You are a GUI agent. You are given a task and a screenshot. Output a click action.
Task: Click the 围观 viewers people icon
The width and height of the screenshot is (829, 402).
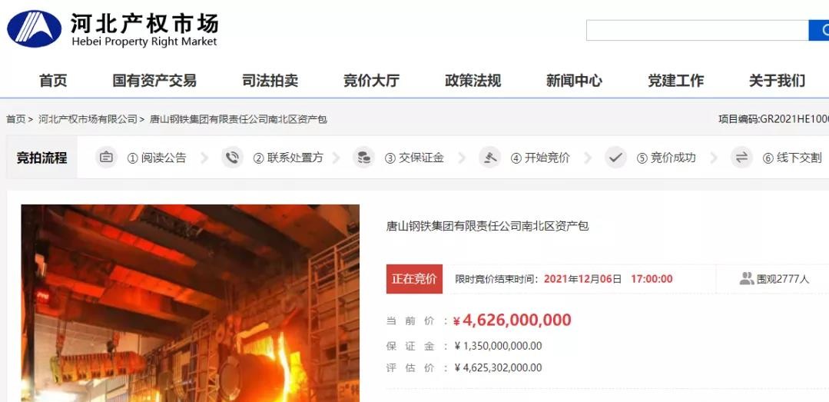click(x=747, y=279)
